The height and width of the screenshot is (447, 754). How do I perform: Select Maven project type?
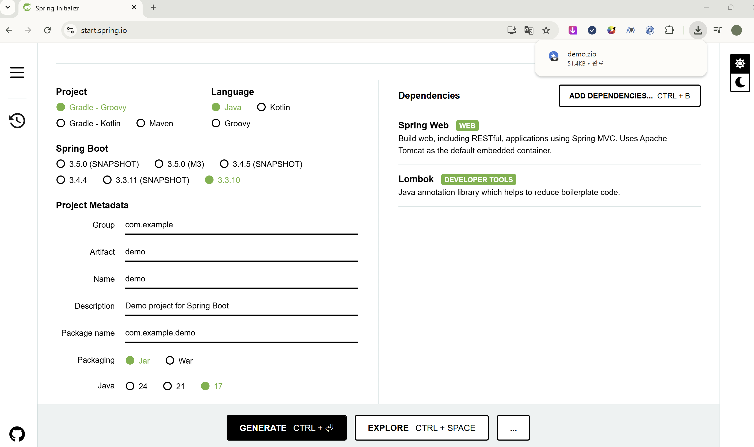tap(141, 123)
